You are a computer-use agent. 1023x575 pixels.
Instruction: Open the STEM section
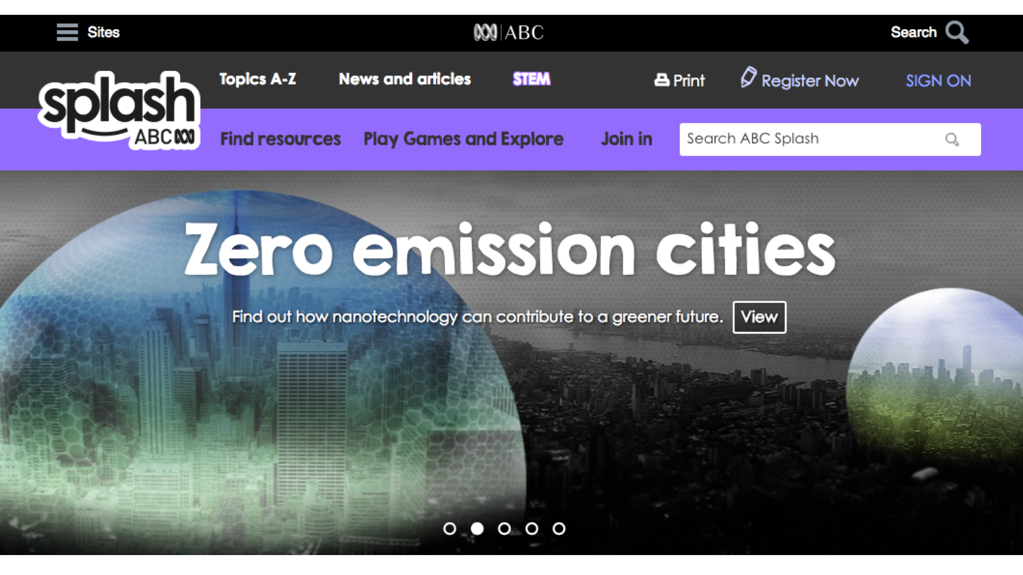(x=531, y=79)
